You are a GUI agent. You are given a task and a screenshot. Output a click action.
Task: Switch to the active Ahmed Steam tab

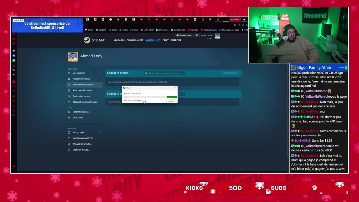235,19
